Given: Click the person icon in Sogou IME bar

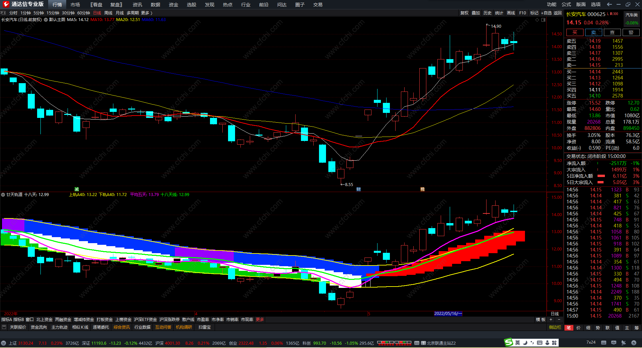Looking at the screenshot, I should click(547, 343).
